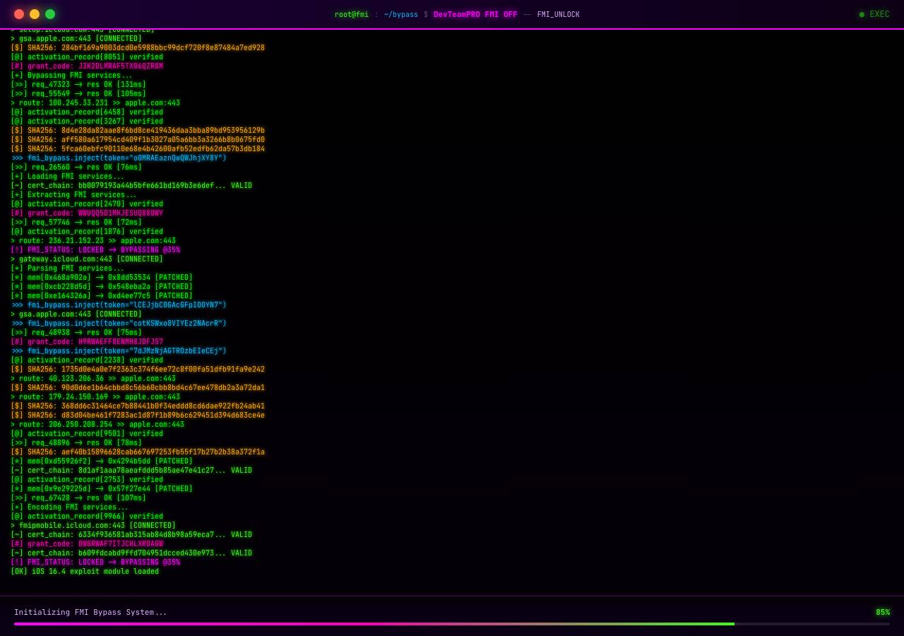Click the activation_record[6458] verified line
The width and height of the screenshot is (904, 636).
pyautogui.click(x=87, y=112)
